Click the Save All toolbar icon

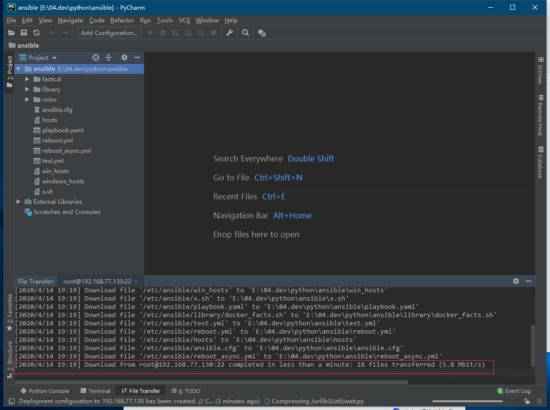point(23,33)
